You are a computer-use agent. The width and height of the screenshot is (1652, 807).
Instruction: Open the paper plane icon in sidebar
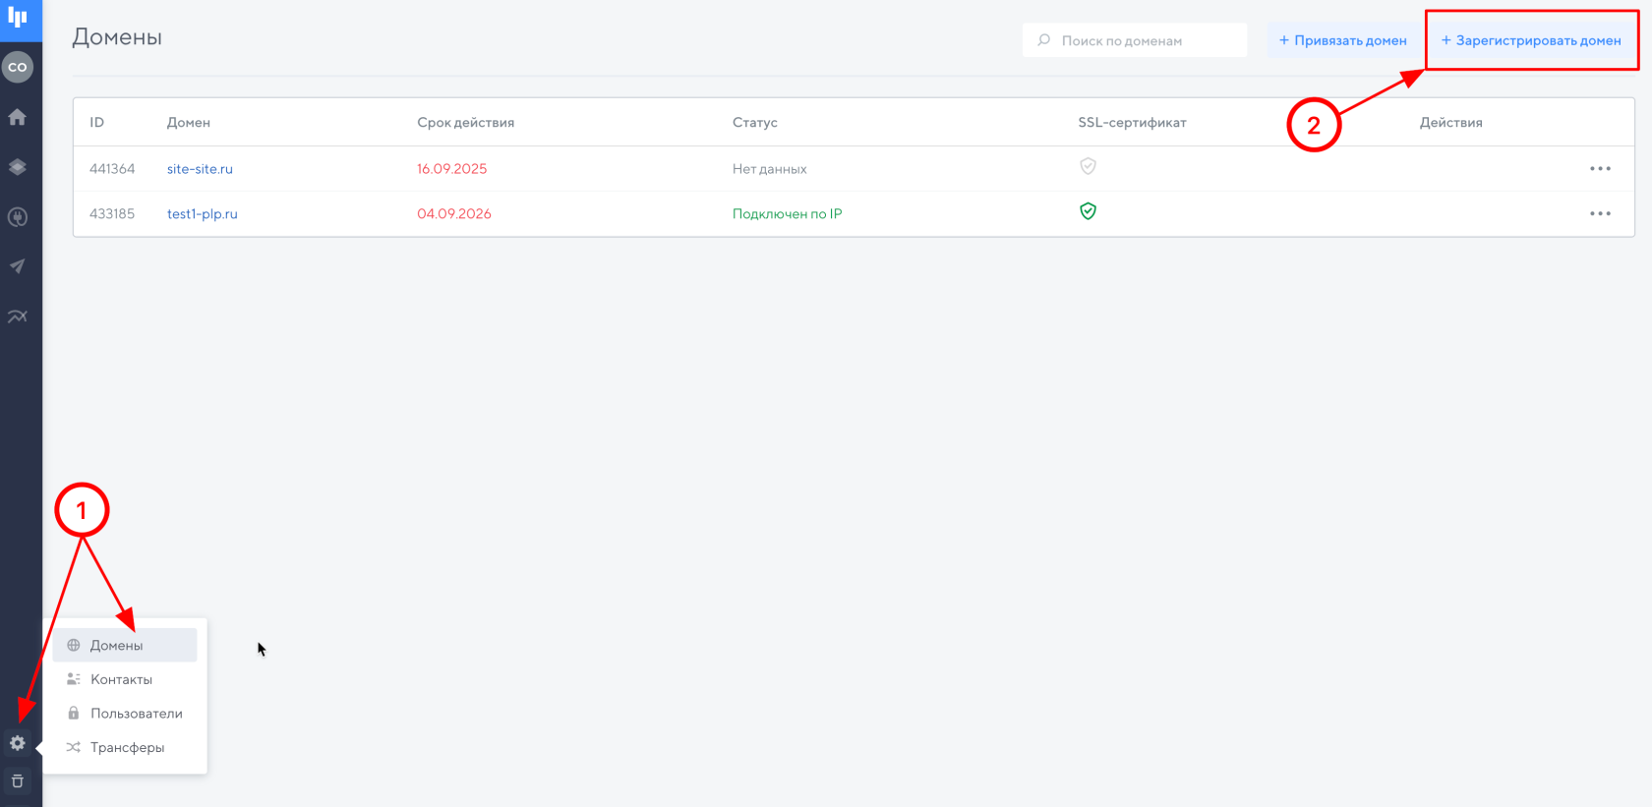click(18, 266)
